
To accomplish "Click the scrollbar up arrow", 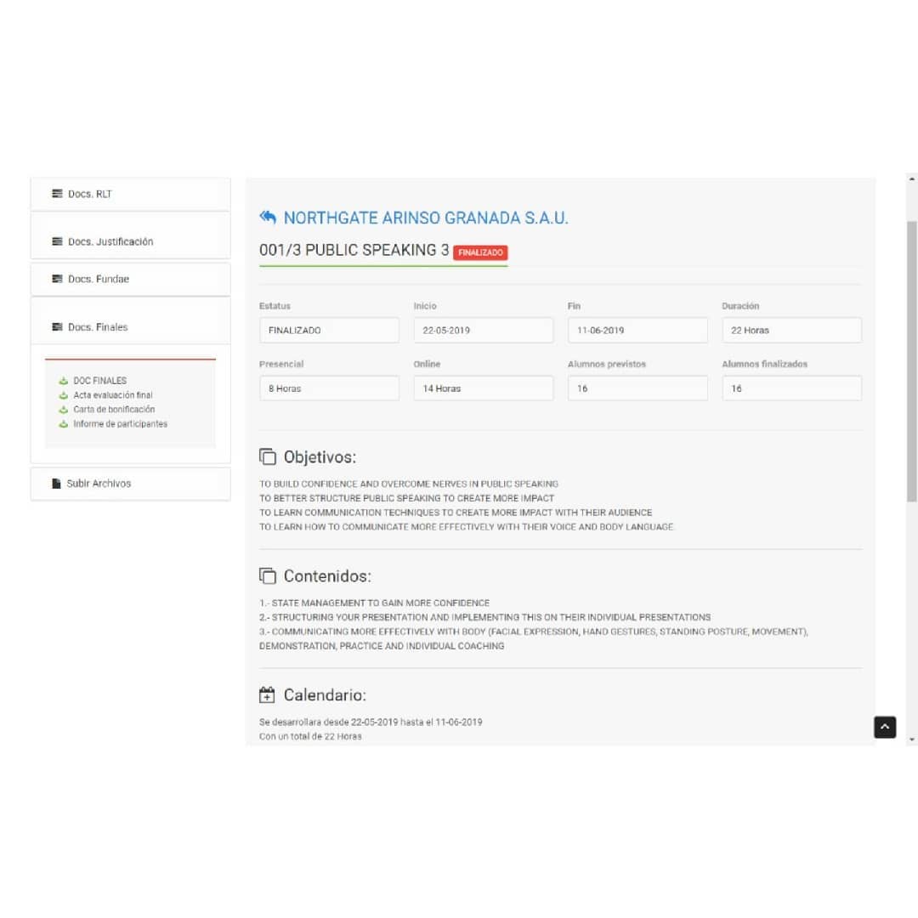I will [x=911, y=179].
